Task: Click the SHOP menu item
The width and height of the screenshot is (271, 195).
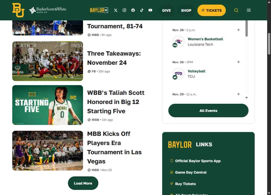Action: tap(186, 10)
